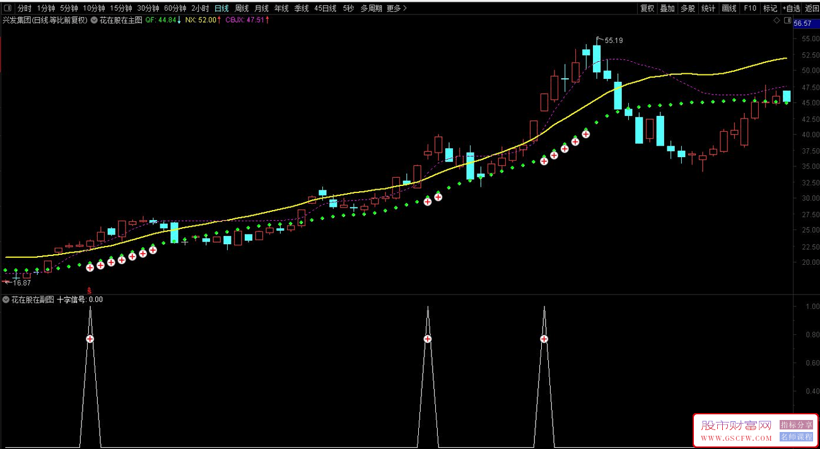Click the 十字信号: 0.00 readout
820x449 pixels.
[79, 300]
